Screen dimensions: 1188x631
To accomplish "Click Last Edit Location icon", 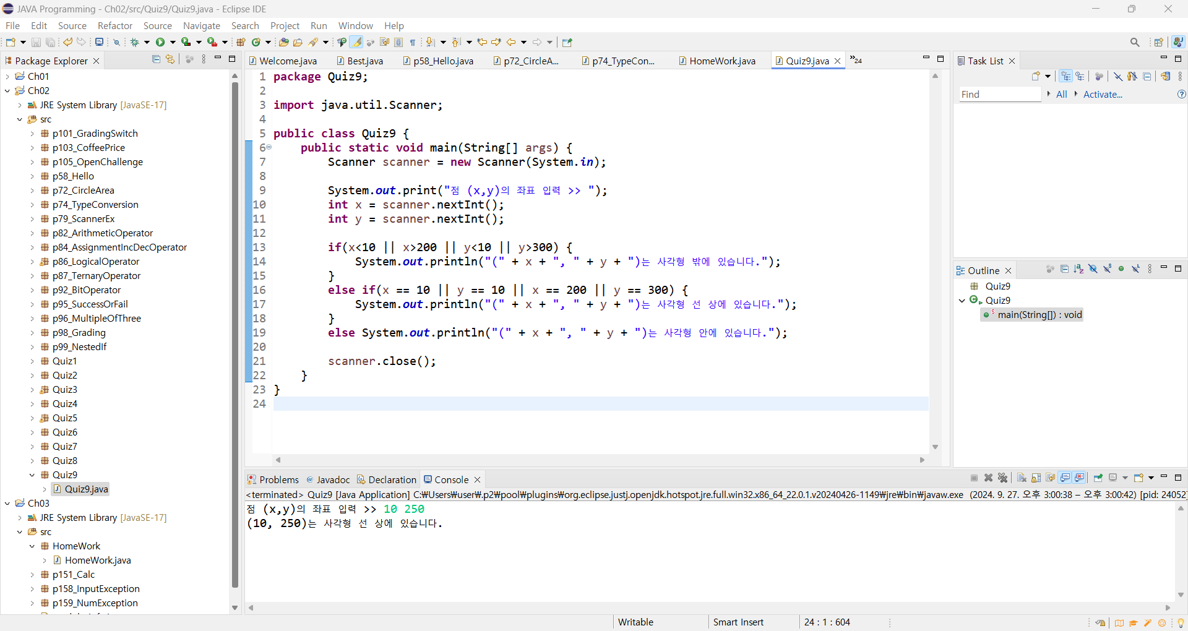I will tap(482, 42).
